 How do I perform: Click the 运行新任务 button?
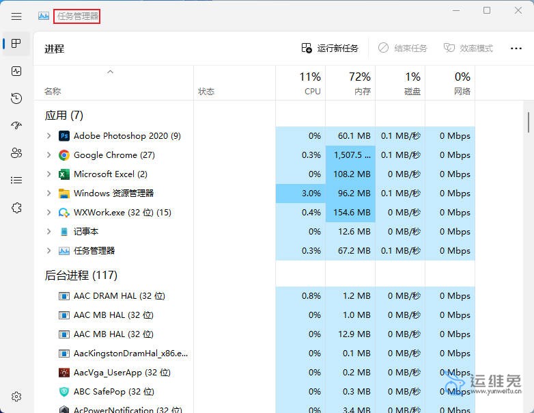pyautogui.click(x=330, y=48)
